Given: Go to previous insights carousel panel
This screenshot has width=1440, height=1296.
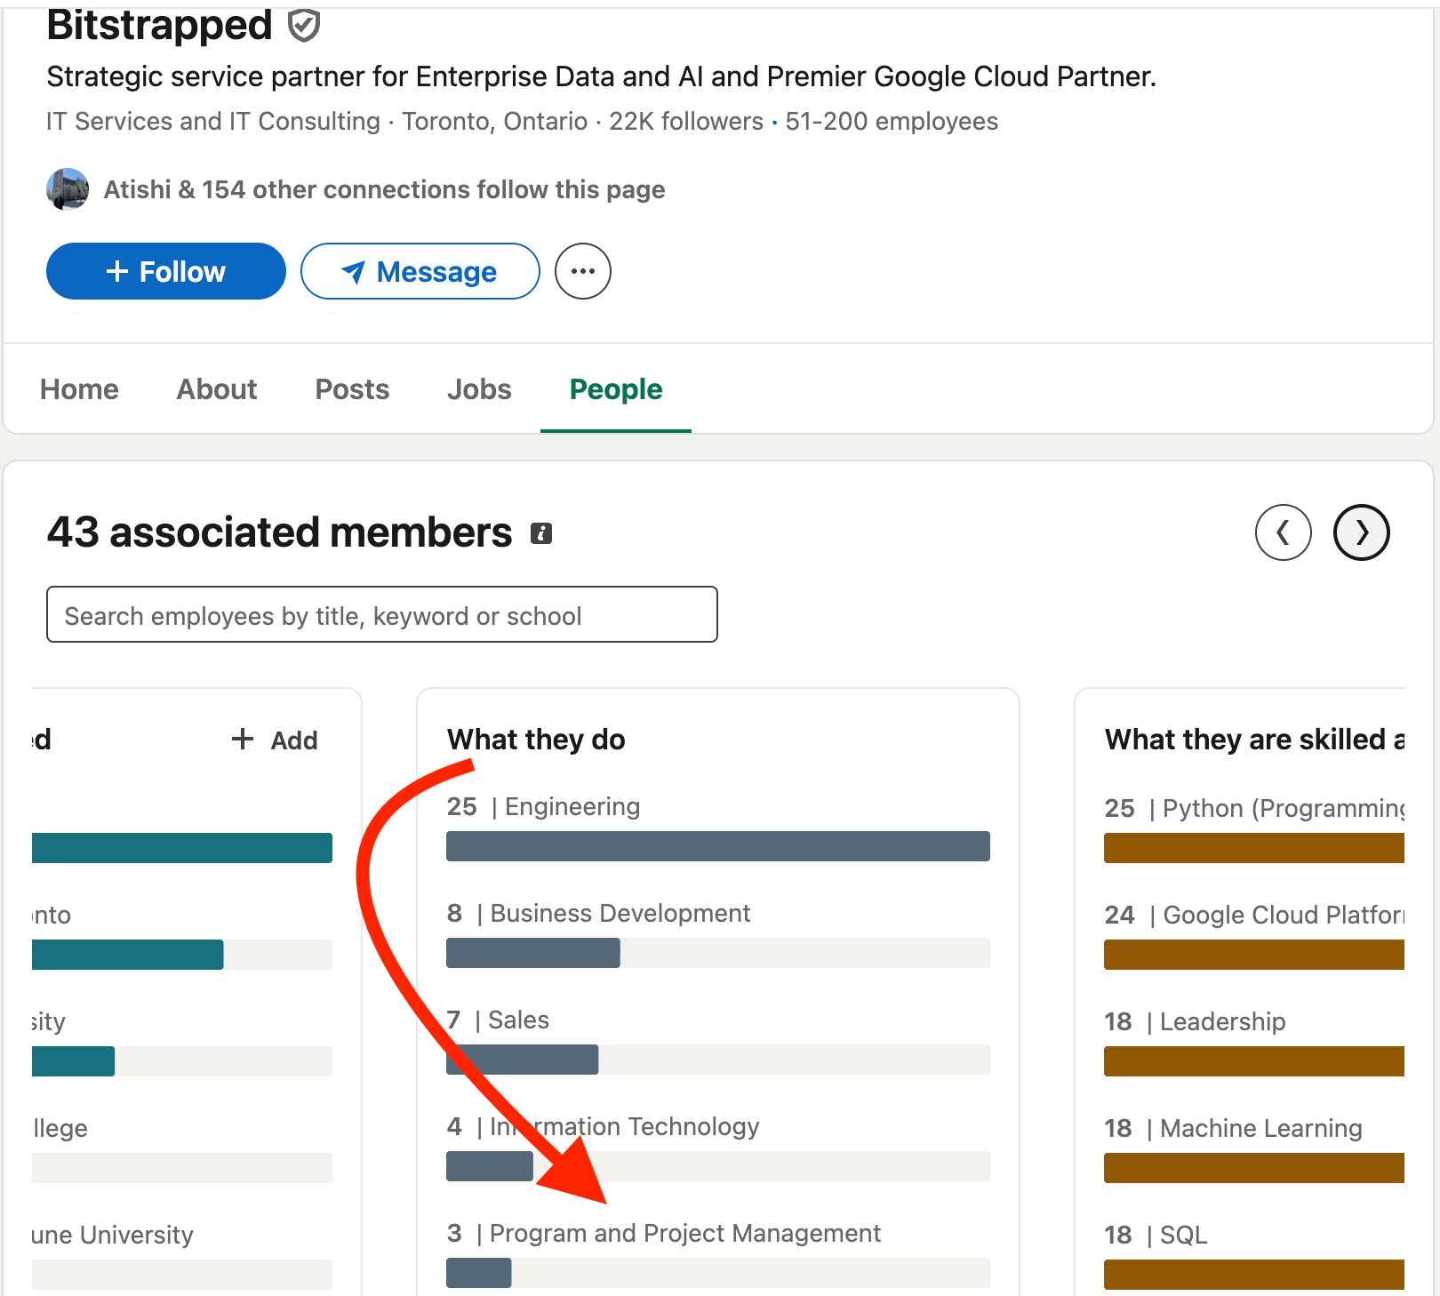Looking at the screenshot, I should (1283, 532).
